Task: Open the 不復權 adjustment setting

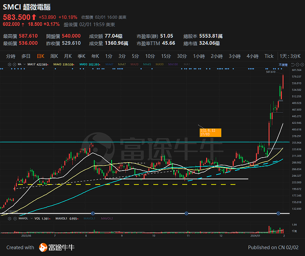Action: (283, 65)
